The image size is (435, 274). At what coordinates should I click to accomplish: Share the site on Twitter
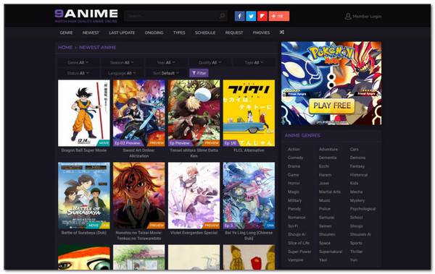tap(251, 16)
